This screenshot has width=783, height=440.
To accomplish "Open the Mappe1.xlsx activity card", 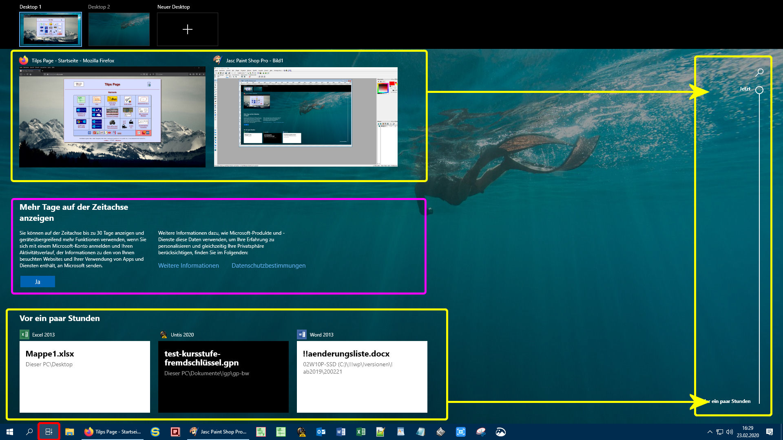I will [x=85, y=376].
